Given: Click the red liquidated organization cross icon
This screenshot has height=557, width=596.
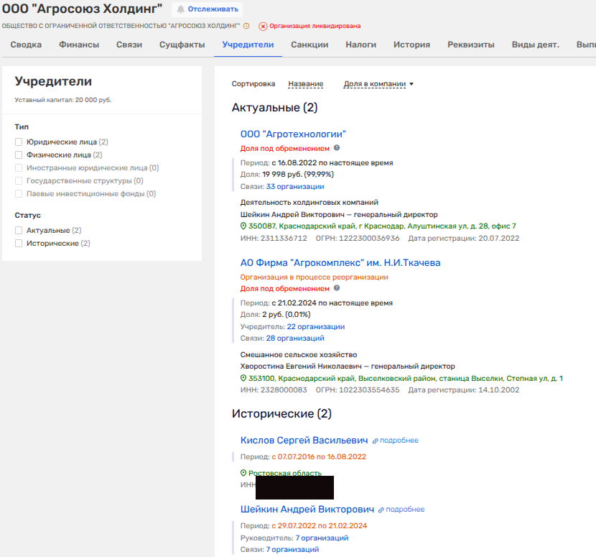Looking at the screenshot, I should pos(263,27).
